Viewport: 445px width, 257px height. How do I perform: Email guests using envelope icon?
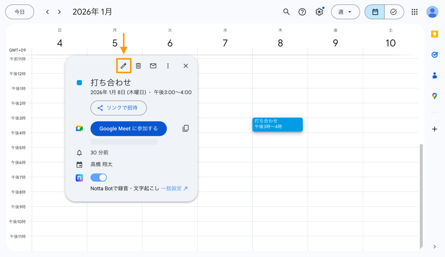click(x=153, y=66)
